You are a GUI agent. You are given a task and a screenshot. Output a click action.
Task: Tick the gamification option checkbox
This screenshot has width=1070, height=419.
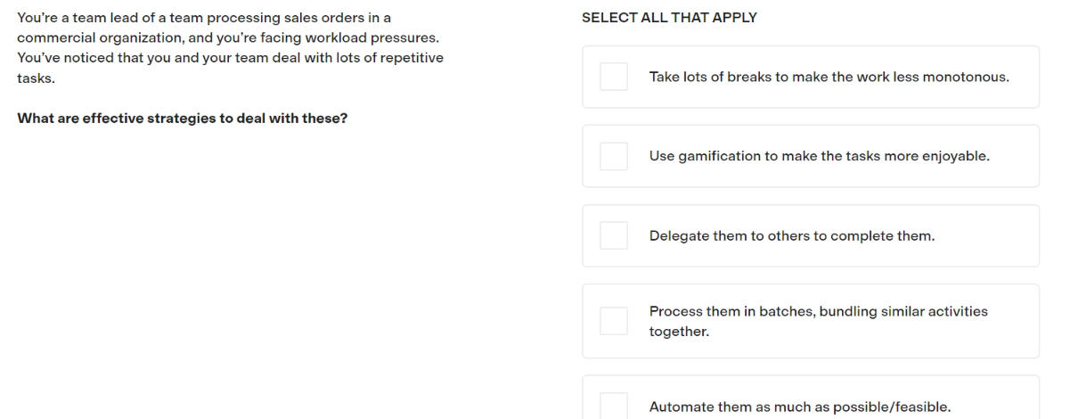point(614,156)
